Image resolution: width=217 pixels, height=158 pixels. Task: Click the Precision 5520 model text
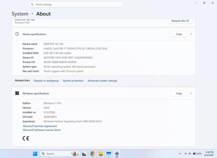point(22,23)
